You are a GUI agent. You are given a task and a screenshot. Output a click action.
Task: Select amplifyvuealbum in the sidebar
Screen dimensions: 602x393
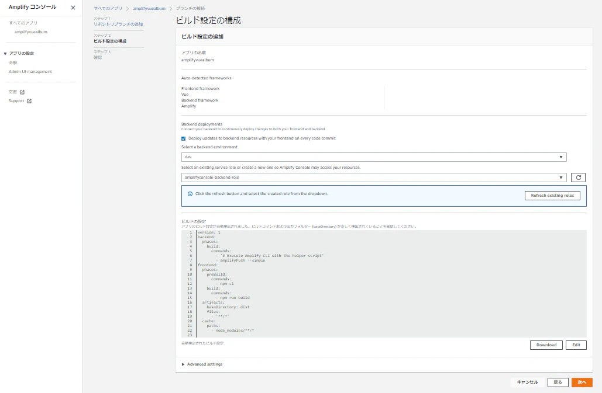(30, 32)
